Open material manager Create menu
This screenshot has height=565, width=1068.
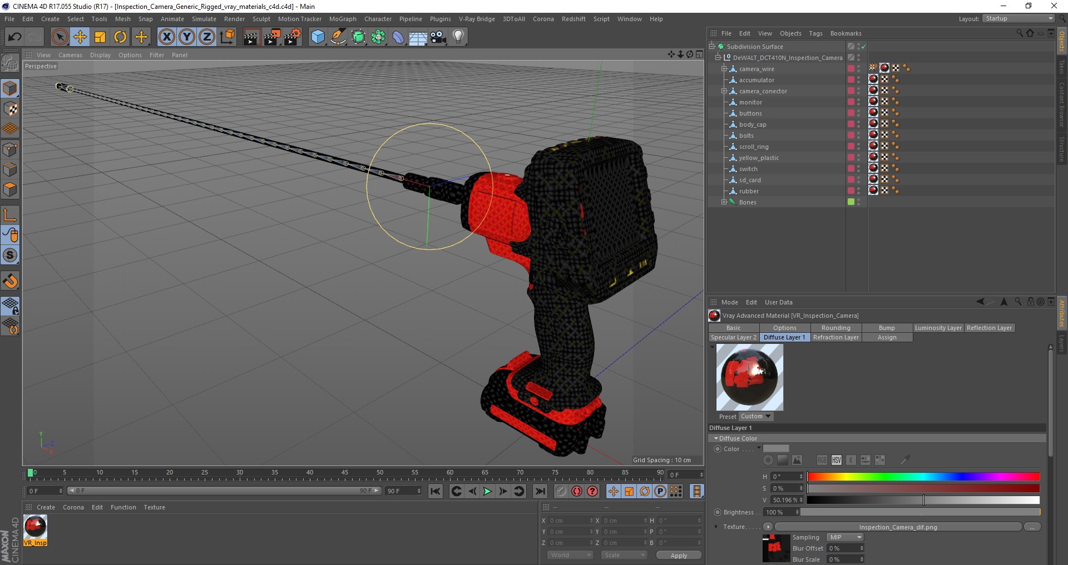click(46, 507)
